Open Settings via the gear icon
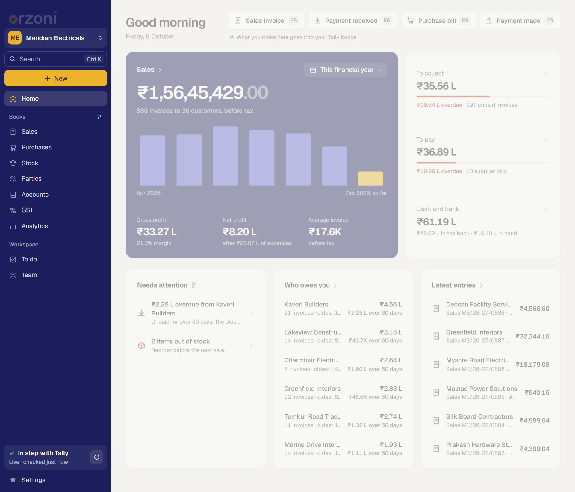The image size is (575, 492). tap(13, 480)
